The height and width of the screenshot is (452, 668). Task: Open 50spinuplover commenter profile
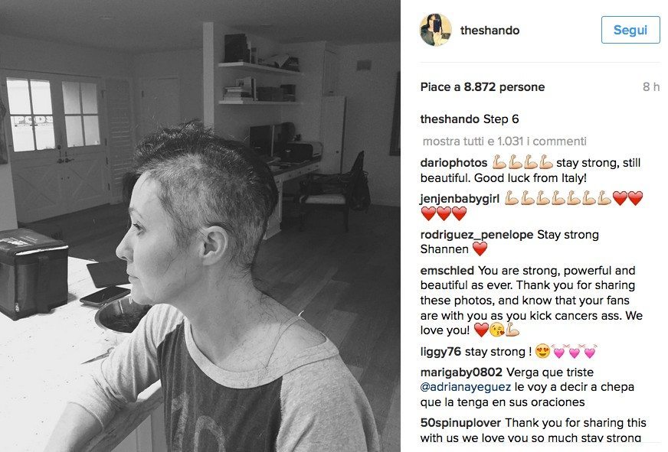(460, 423)
